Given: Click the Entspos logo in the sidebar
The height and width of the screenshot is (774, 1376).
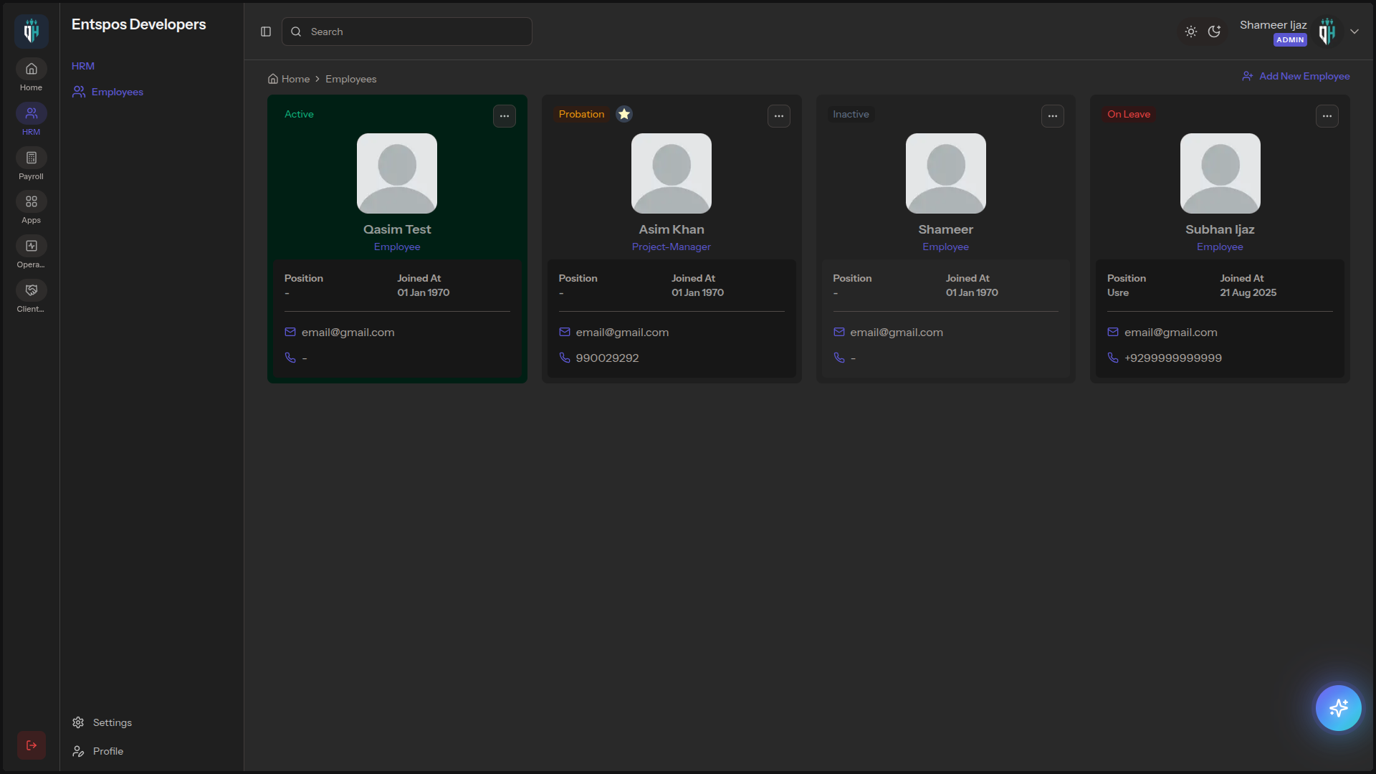Looking at the screenshot, I should tap(31, 32).
